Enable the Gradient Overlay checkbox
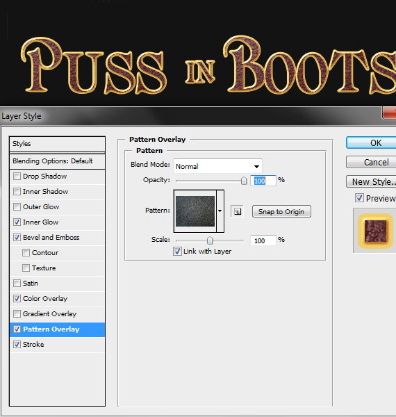Screen dimensions: 396x417 (x=17, y=314)
